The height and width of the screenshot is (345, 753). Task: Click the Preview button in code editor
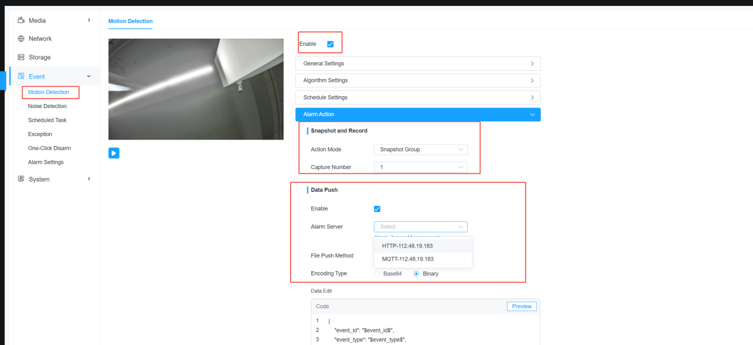(x=522, y=306)
